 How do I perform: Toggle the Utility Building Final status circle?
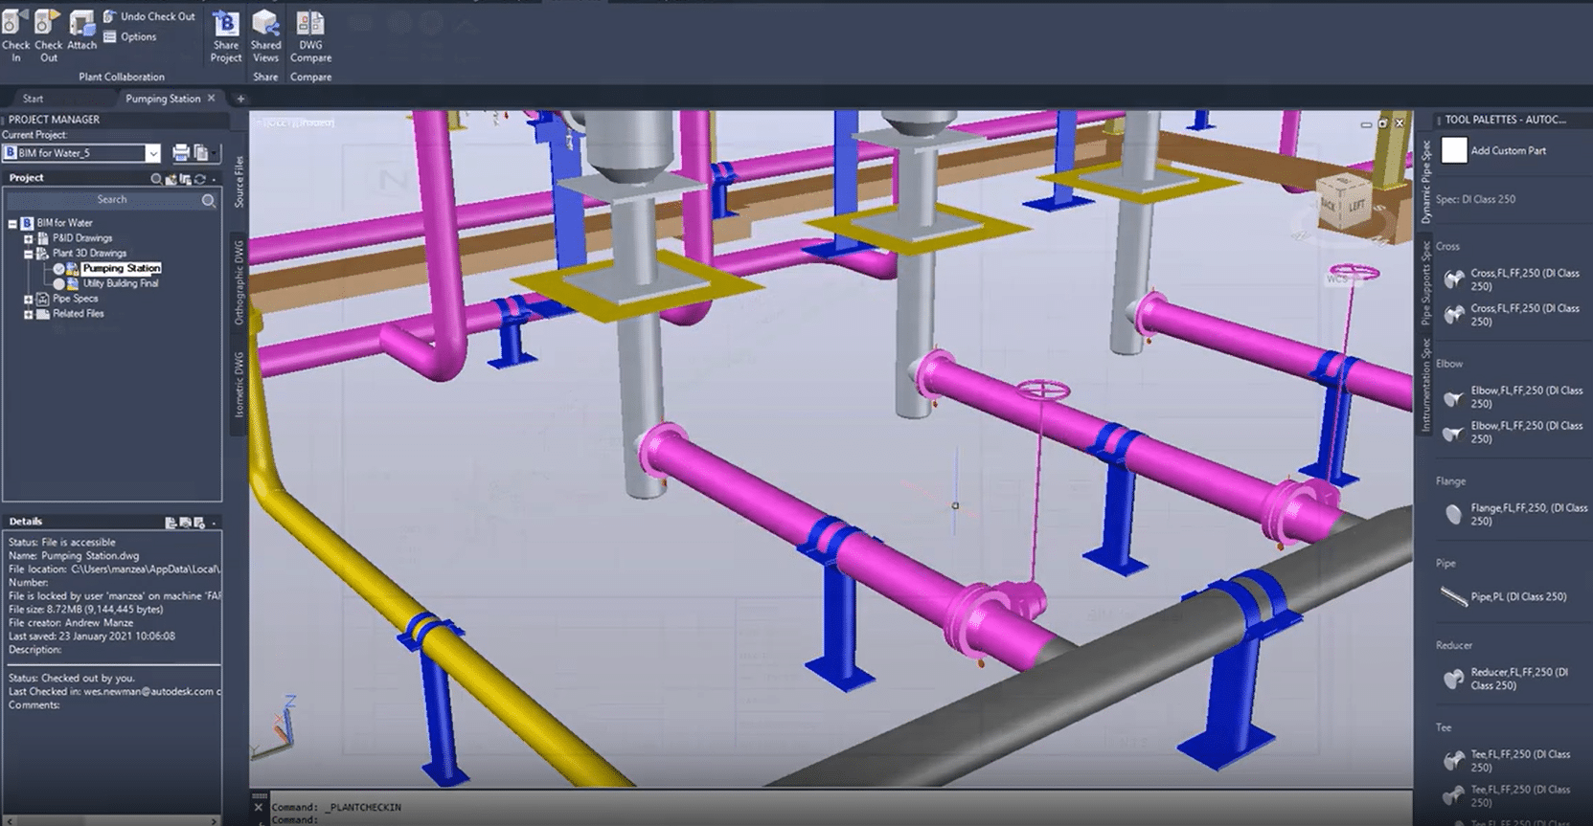click(59, 284)
